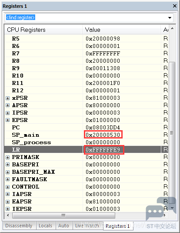Select the R6 register name

[x=16, y=46]
